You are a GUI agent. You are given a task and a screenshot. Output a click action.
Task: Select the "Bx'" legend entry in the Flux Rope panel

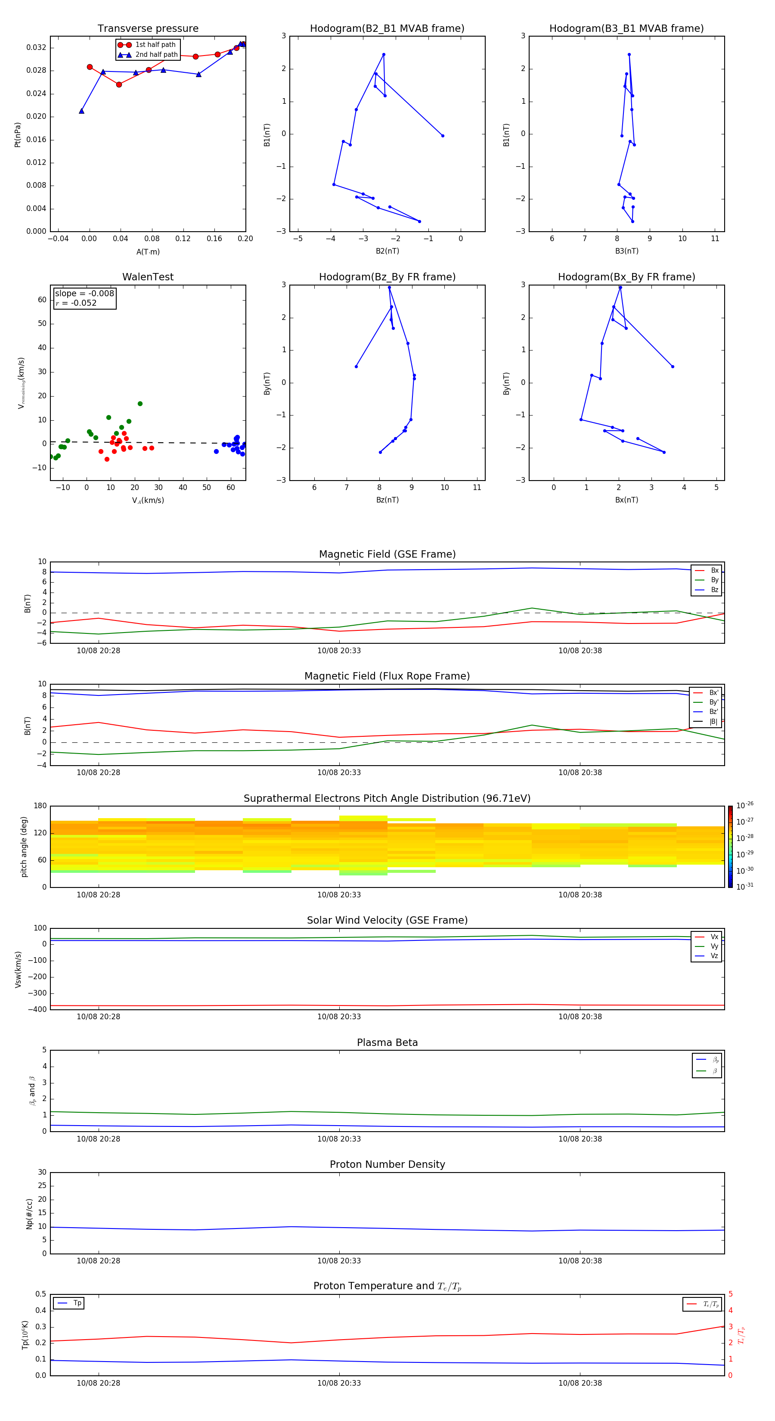[706, 692]
